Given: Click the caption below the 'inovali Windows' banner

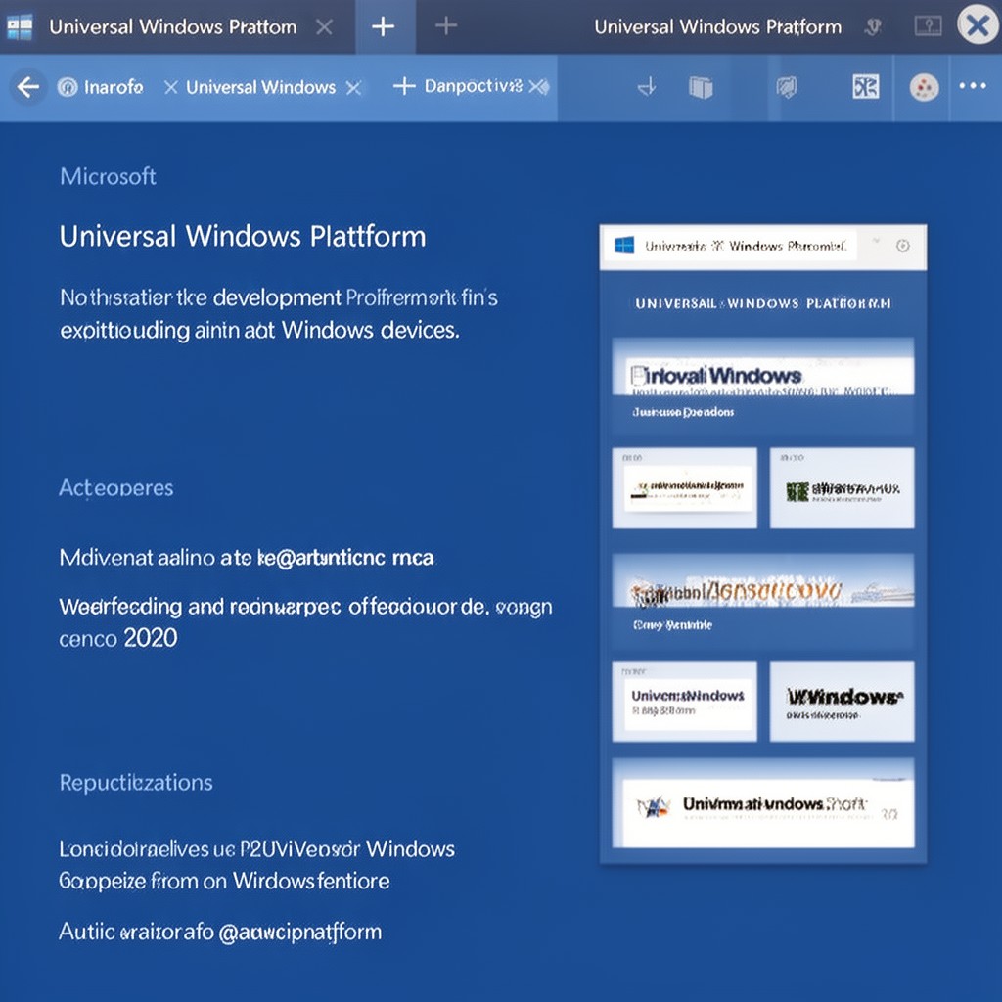Looking at the screenshot, I should (x=683, y=412).
